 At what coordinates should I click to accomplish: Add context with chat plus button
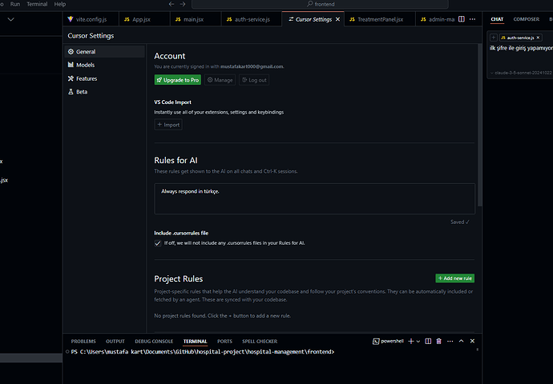(494, 38)
